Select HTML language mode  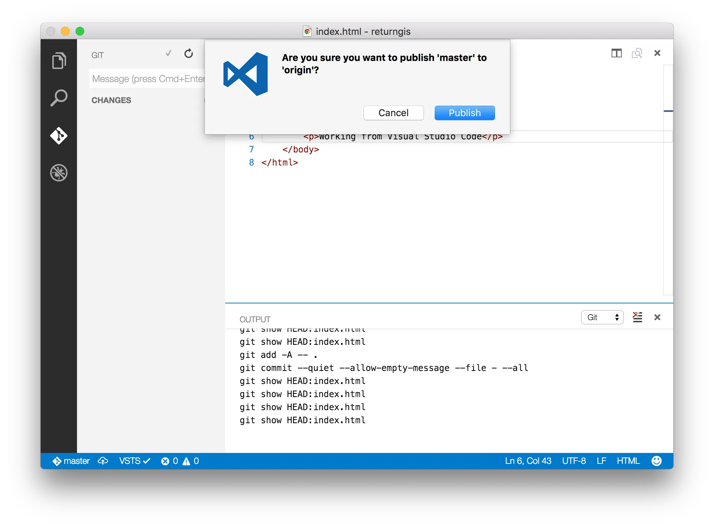[628, 461]
